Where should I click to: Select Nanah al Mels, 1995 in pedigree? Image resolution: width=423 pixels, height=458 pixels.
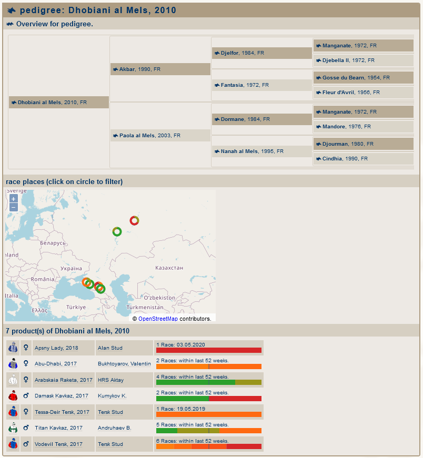tap(239, 151)
